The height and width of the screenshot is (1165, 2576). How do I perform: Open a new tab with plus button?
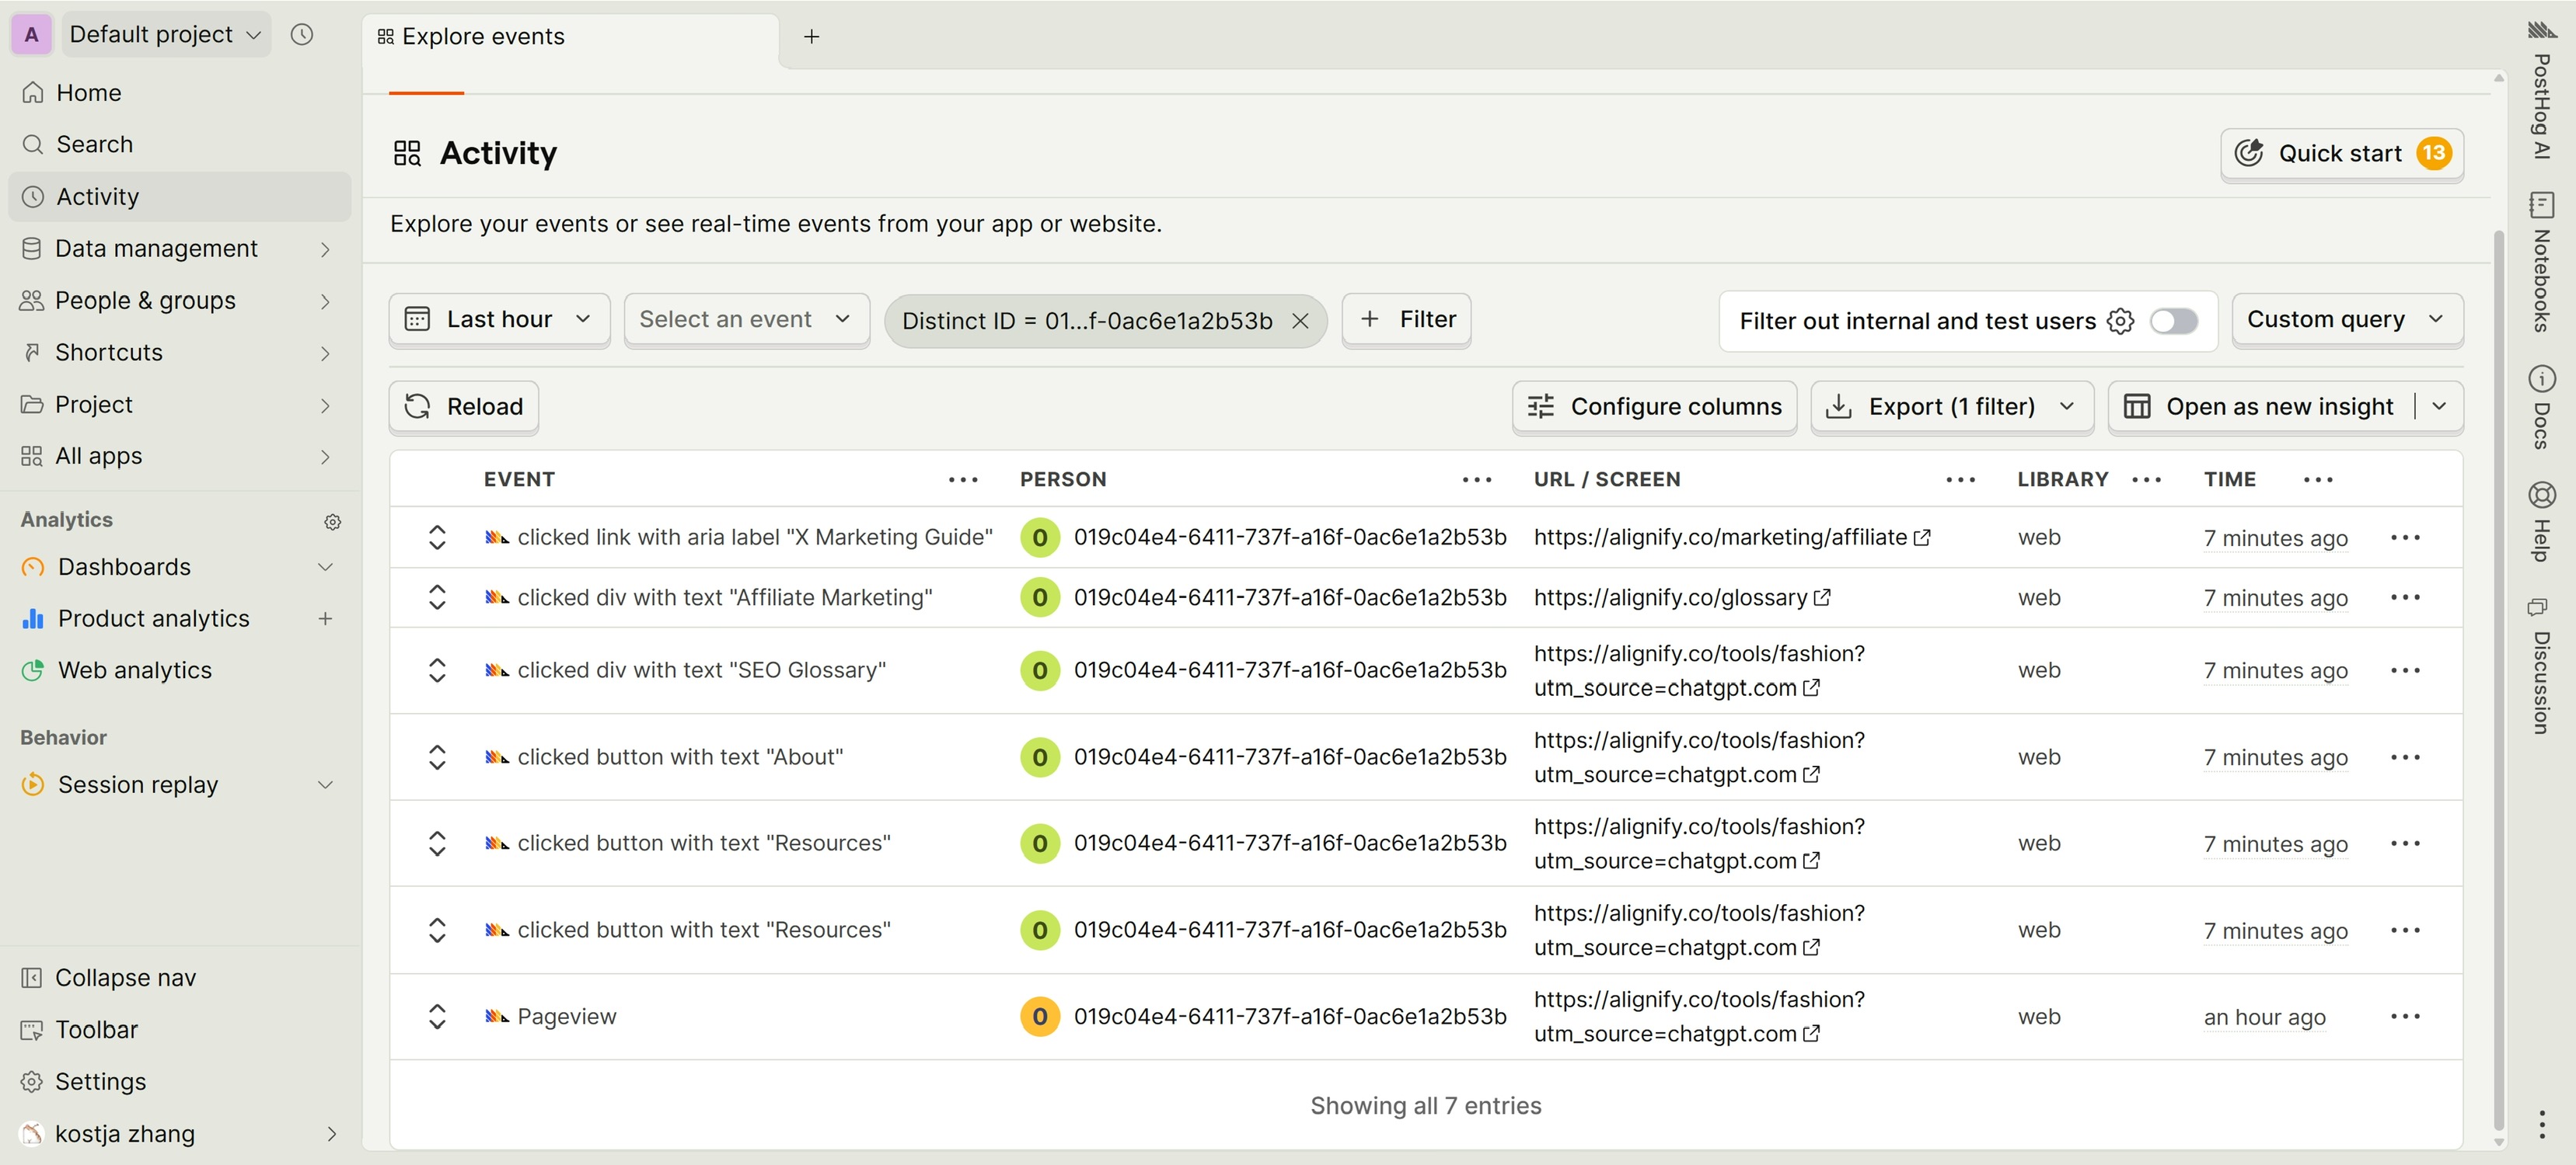812,36
